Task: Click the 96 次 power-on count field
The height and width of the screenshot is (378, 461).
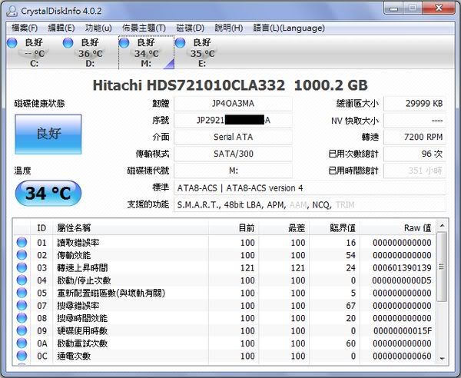Action: pos(415,154)
